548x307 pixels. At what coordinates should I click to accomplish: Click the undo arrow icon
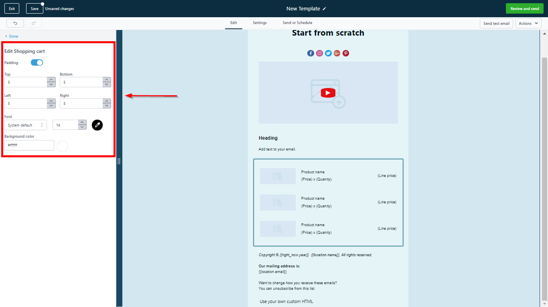coord(15,23)
